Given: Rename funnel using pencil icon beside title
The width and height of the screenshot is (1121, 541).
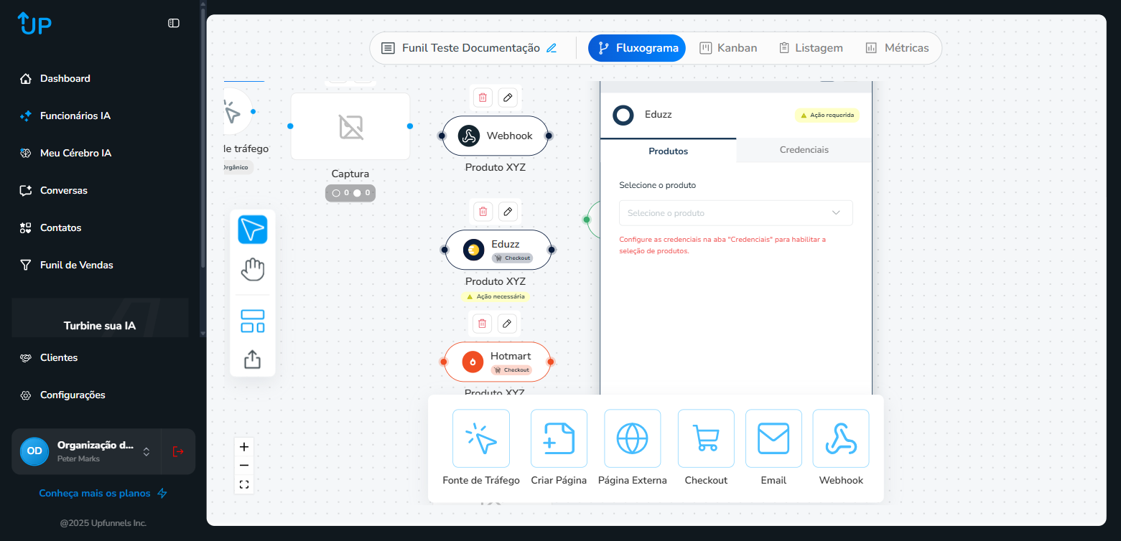Looking at the screenshot, I should pos(552,48).
